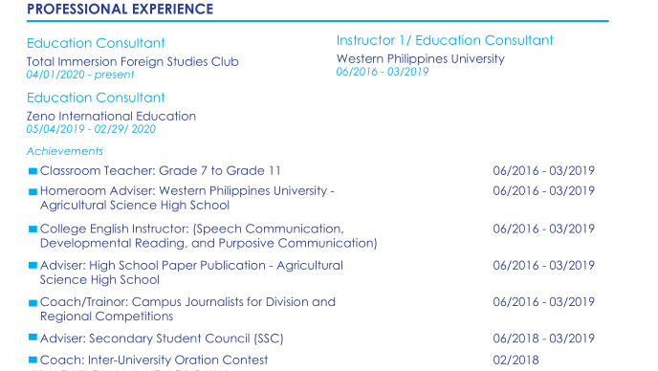
Task: Click the bullet beside Adviser: High School Paper
Action: [x=33, y=265]
